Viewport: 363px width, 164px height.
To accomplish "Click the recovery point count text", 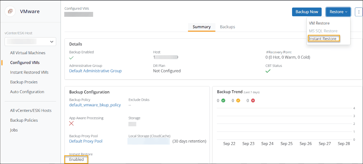I will tap(288, 57).
